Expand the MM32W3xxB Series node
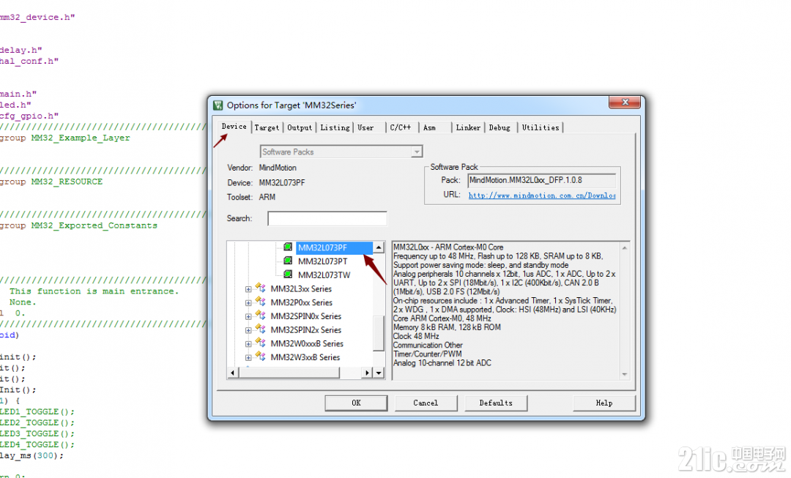791x478 pixels. [248, 357]
